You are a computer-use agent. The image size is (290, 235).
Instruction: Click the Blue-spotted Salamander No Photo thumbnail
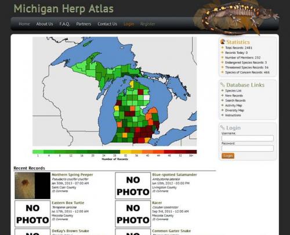133,186
